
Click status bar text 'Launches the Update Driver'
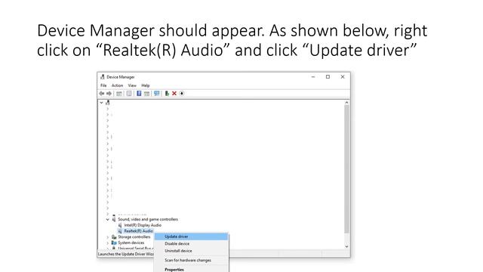(x=125, y=254)
